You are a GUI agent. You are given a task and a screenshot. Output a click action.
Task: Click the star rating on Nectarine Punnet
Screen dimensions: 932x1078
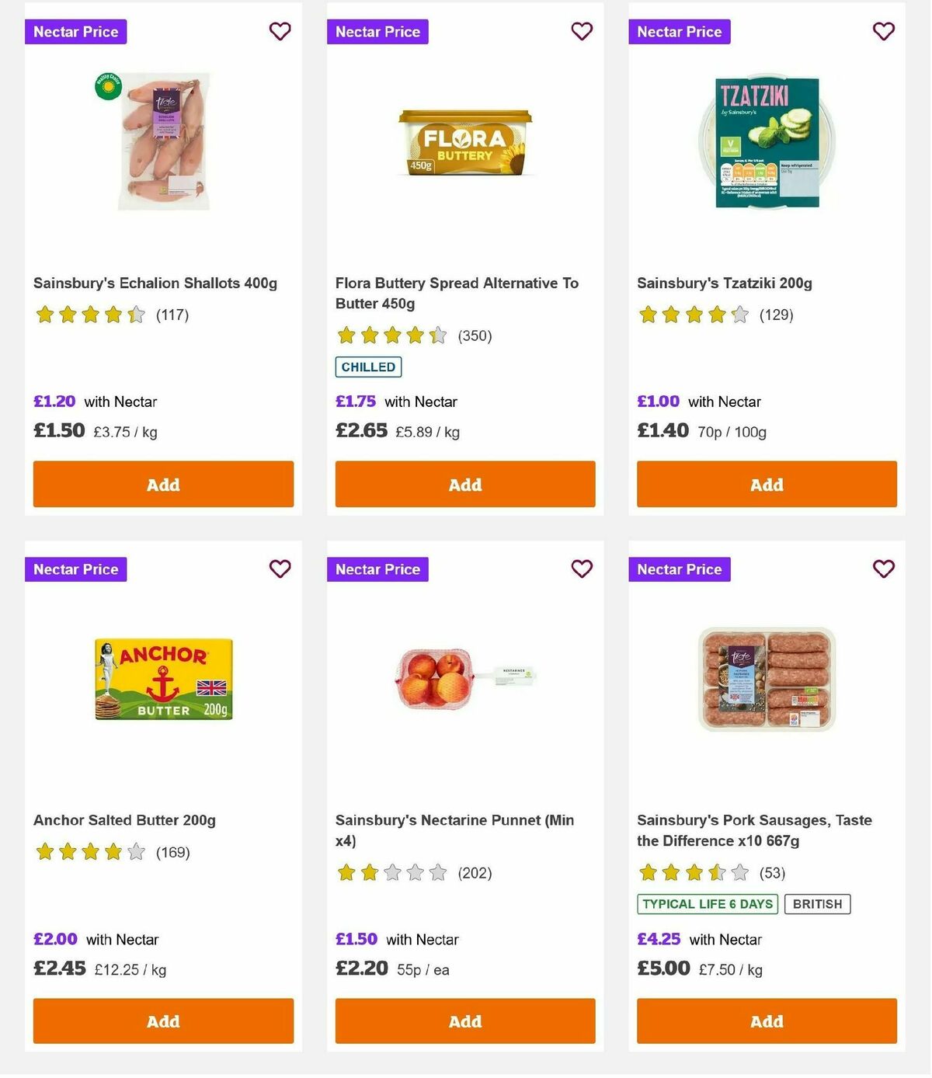coord(390,872)
